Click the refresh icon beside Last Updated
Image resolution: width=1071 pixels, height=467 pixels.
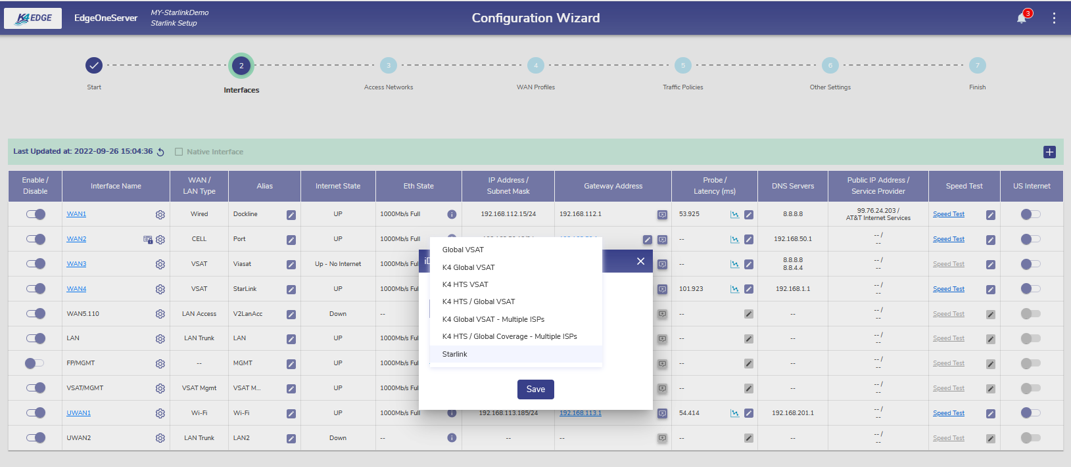(x=160, y=152)
